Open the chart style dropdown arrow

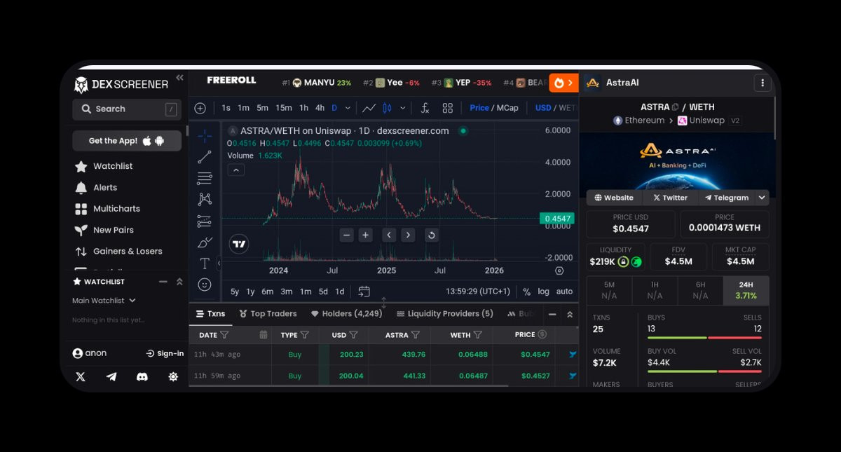coord(402,108)
